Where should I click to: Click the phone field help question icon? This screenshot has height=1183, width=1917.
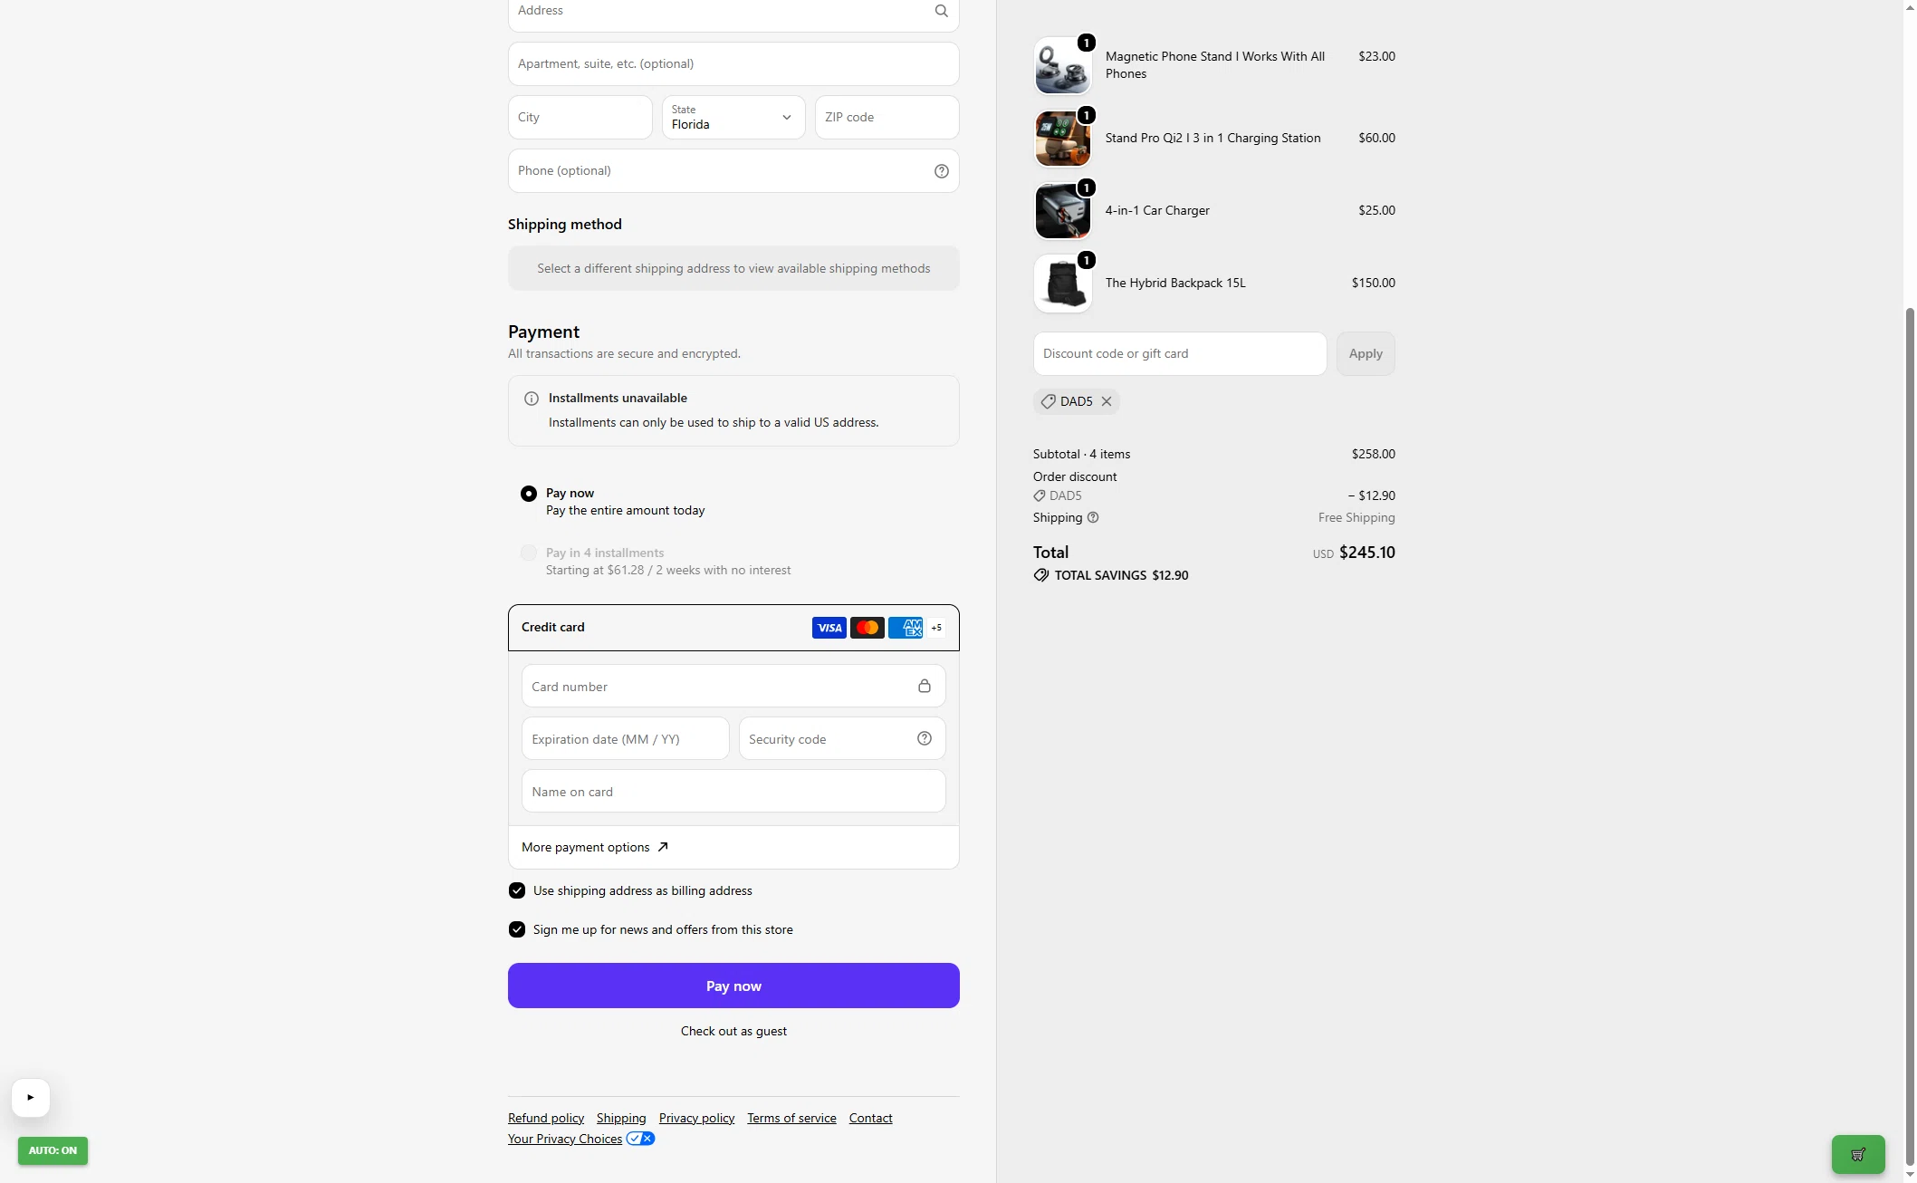tap(942, 171)
